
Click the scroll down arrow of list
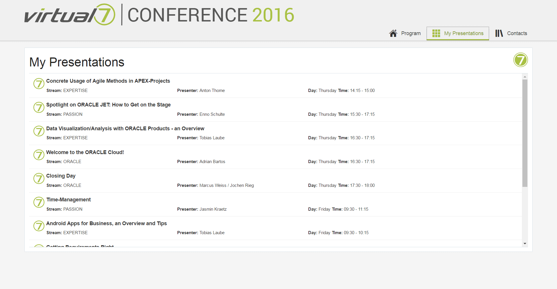point(525,244)
